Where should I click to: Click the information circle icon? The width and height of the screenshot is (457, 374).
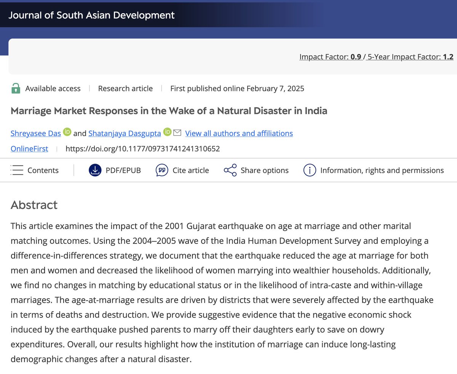pos(310,170)
